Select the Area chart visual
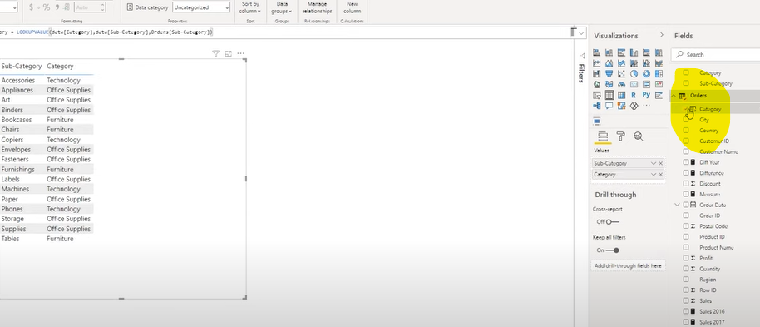 pos(609,63)
